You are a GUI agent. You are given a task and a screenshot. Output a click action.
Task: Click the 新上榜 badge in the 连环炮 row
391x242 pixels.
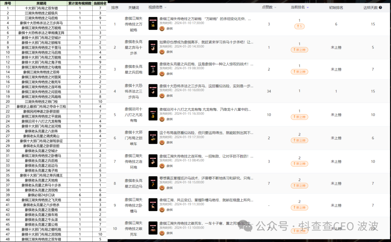[x=299, y=164]
